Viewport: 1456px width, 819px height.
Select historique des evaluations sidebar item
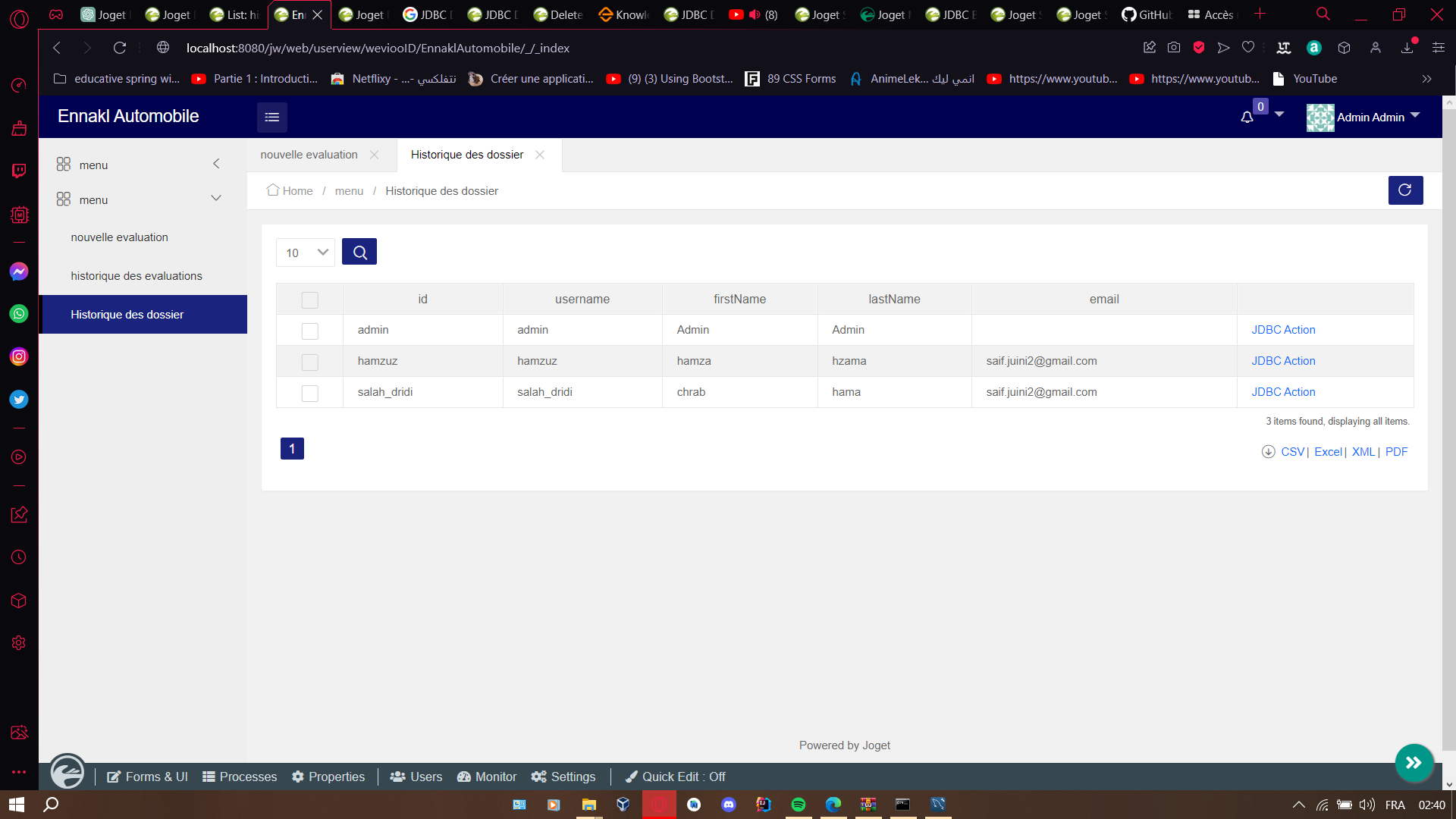[x=136, y=276]
